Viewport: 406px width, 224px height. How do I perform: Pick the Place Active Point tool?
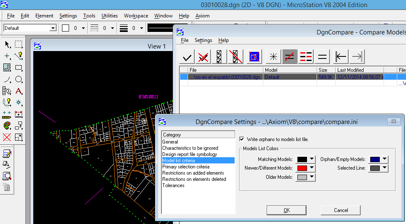coord(7,56)
